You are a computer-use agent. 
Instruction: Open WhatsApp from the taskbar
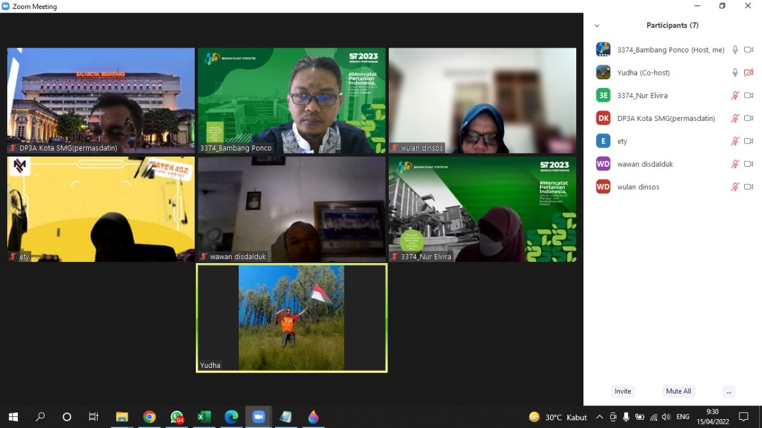point(177,417)
